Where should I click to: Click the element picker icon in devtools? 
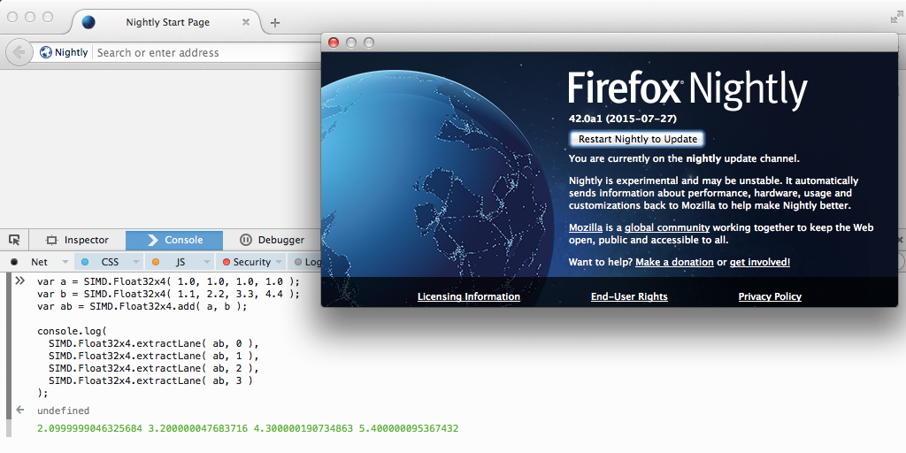click(x=14, y=240)
